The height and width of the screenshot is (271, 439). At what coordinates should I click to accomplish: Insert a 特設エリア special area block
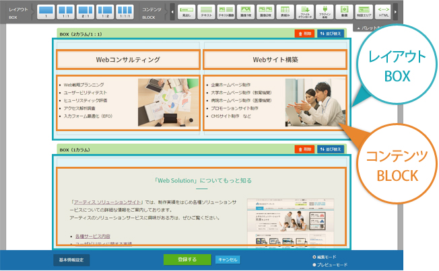(x=364, y=12)
